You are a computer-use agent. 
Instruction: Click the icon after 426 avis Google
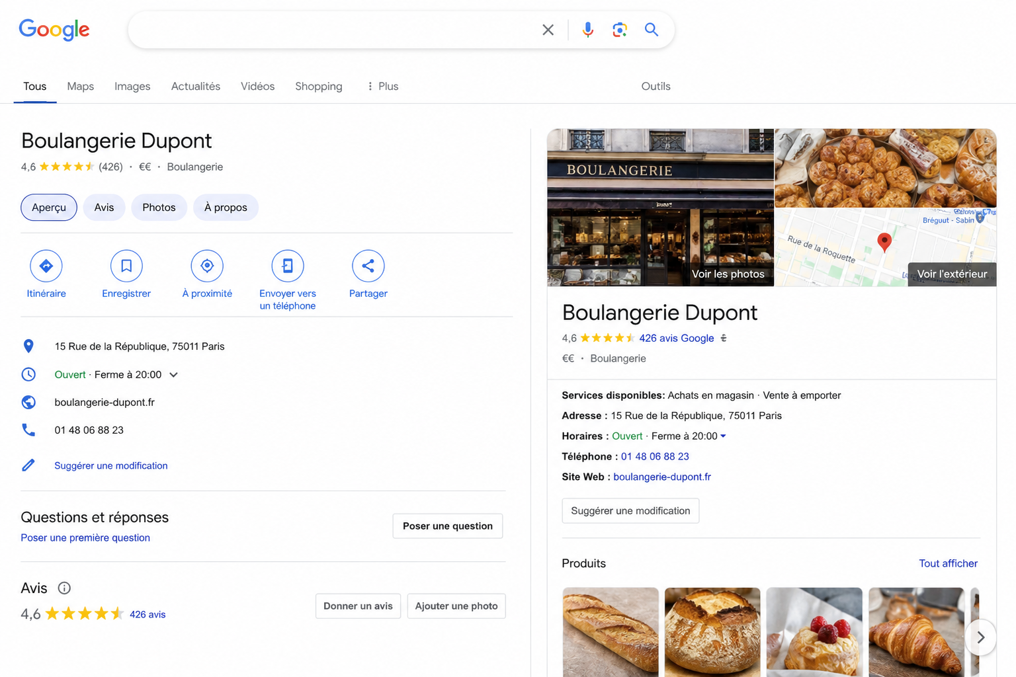(x=724, y=338)
